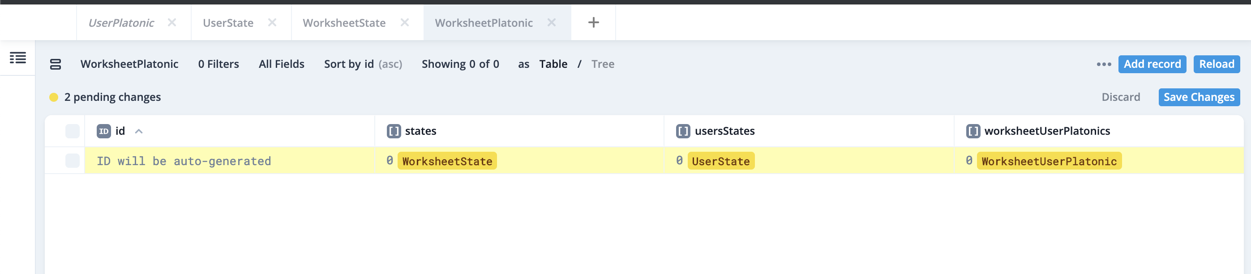Image resolution: width=1251 pixels, height=274 pixels.
Task: Close the UserState tab
Action: 272,22
